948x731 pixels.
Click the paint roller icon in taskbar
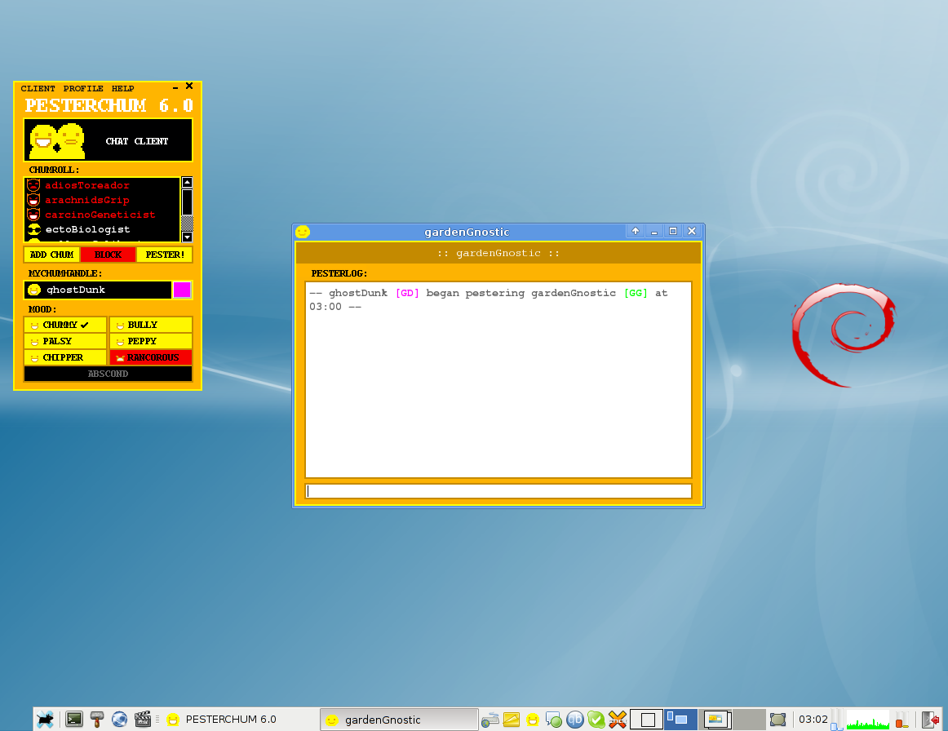[x=97, y=719]
